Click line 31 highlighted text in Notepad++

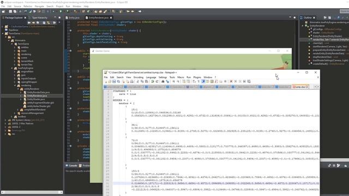[216, 183]
